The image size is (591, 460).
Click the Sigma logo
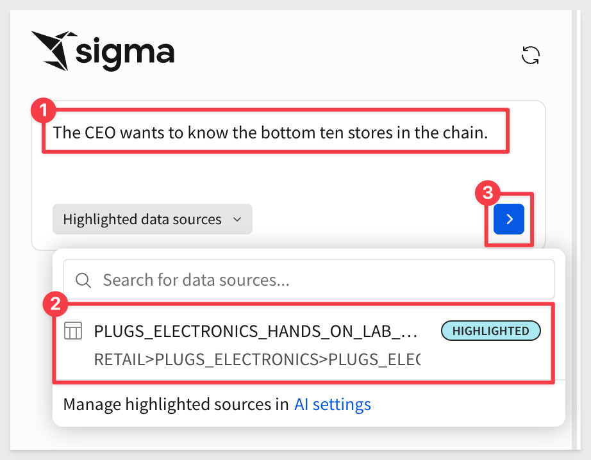point(103,51)
